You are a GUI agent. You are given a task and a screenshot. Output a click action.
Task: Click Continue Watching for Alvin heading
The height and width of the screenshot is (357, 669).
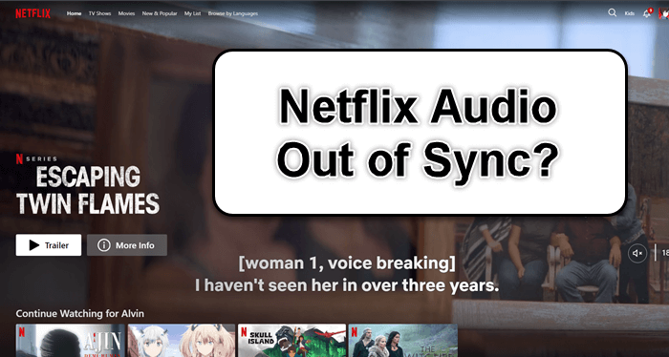pyautogui.click(x=79, y=313)
